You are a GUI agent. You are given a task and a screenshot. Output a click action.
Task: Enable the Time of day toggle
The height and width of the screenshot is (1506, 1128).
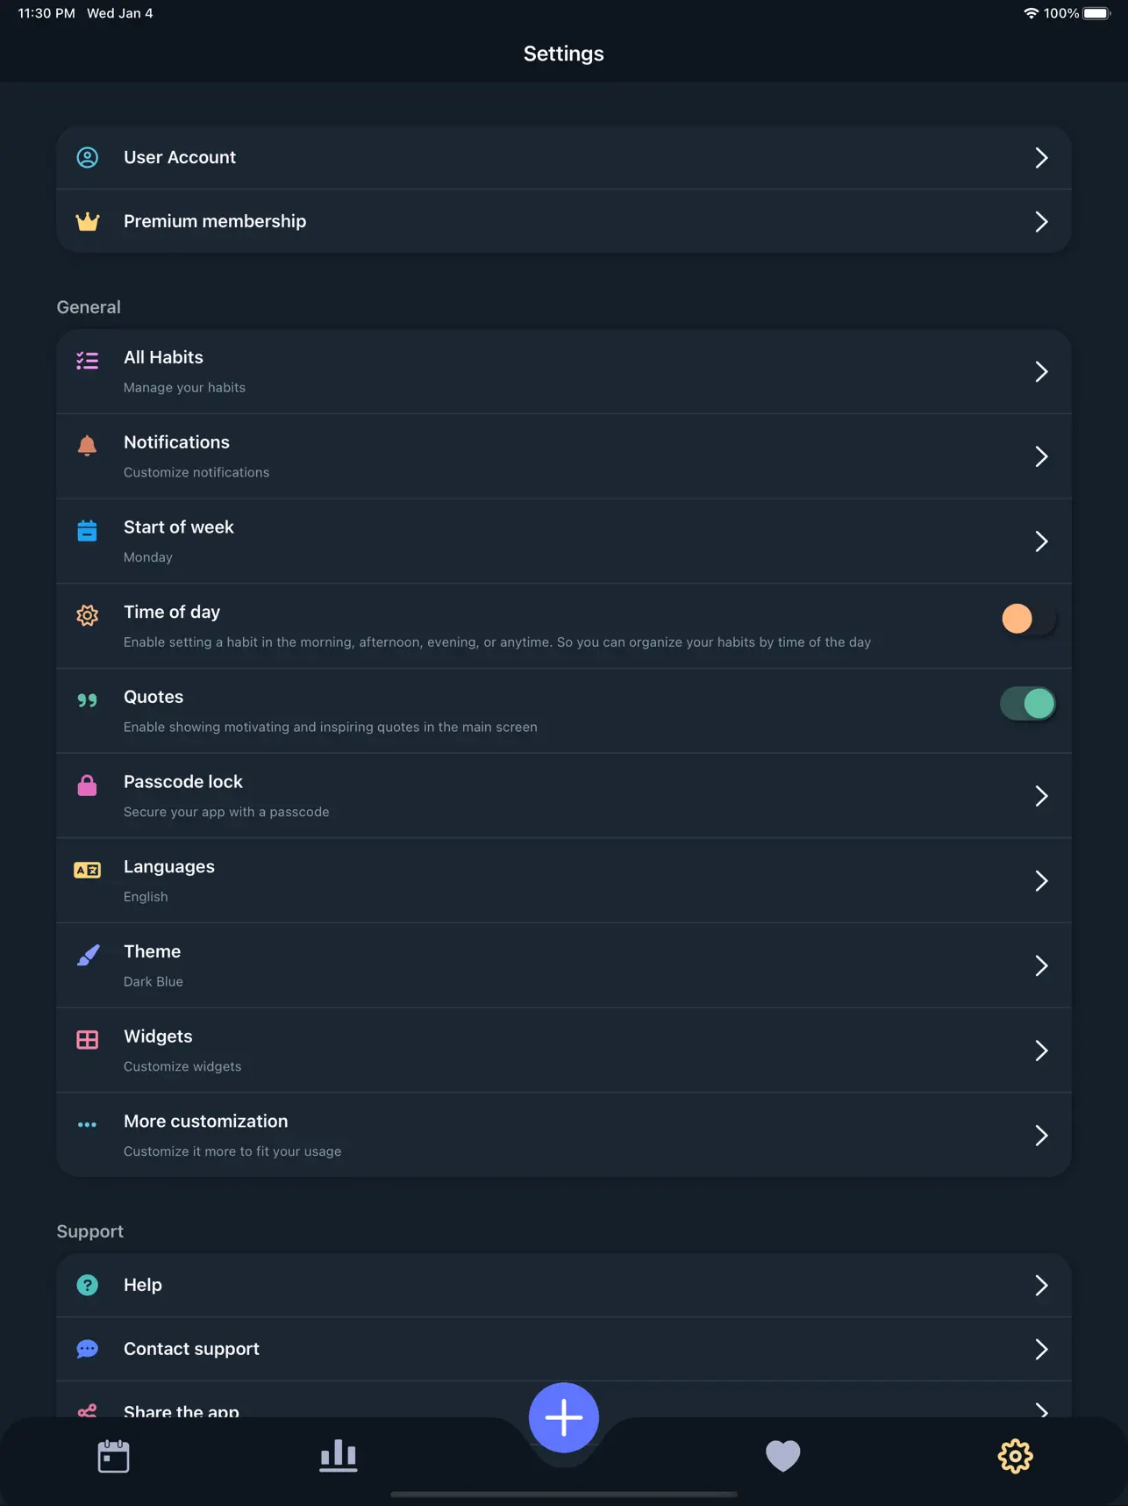(1028, 619)
